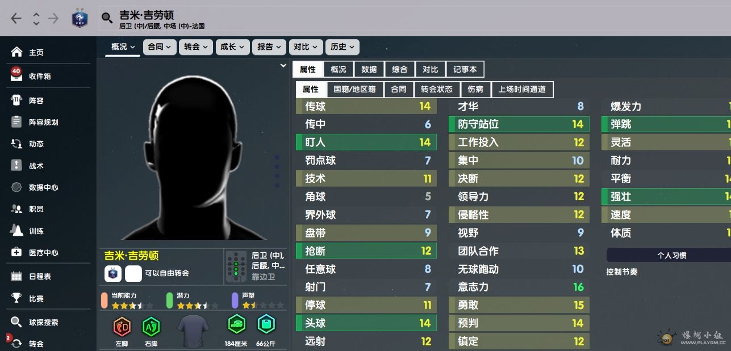731x351 pixels.
Task: Click the 战术 tactics sidebar icon
Action: point(16,166)
